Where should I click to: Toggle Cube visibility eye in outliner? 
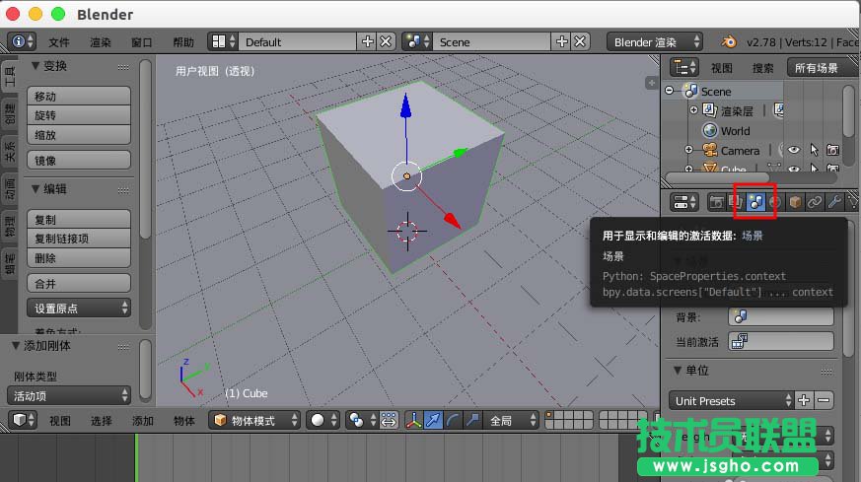(794, 169)
